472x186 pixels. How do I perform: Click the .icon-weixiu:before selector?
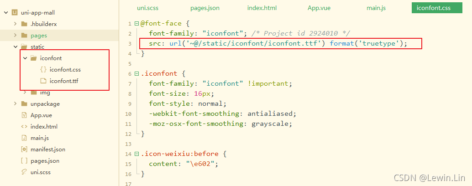click(179, 154)
